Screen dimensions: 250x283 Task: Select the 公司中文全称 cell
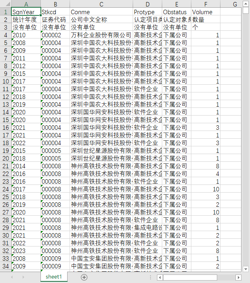101,19
